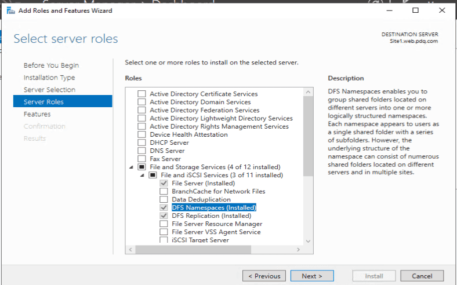This screenshot has width=457, height=285.
Task: Select DFS Replication (Installed) row
Action: tap(211, 215)
